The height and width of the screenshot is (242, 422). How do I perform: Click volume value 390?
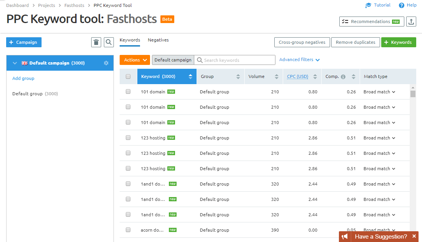275,230
